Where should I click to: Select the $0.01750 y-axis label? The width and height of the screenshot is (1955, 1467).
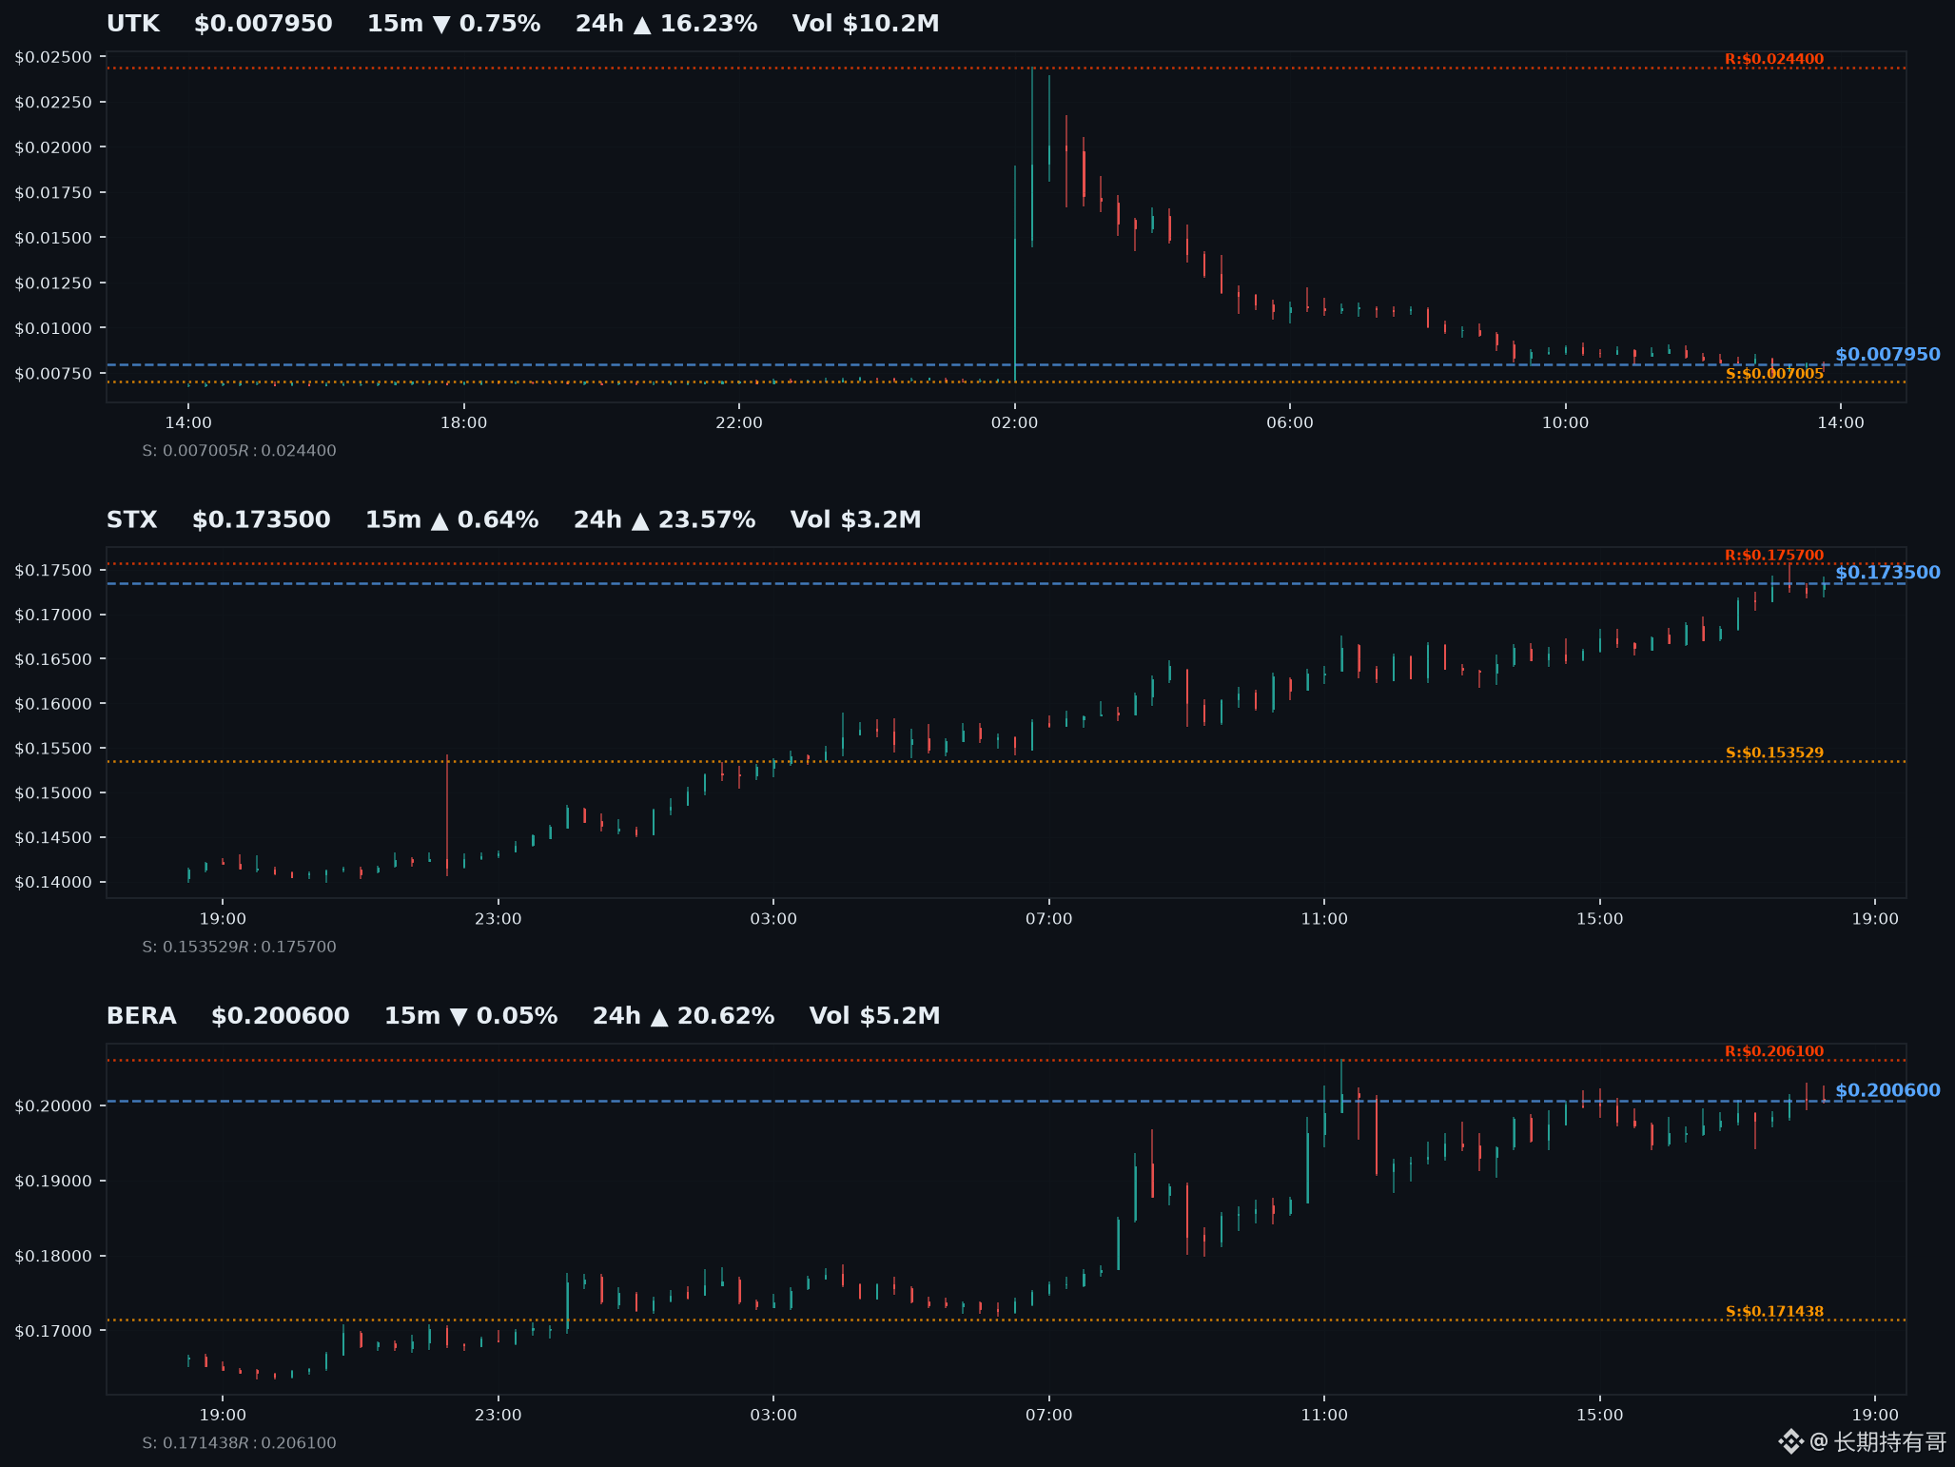point(53,193)
